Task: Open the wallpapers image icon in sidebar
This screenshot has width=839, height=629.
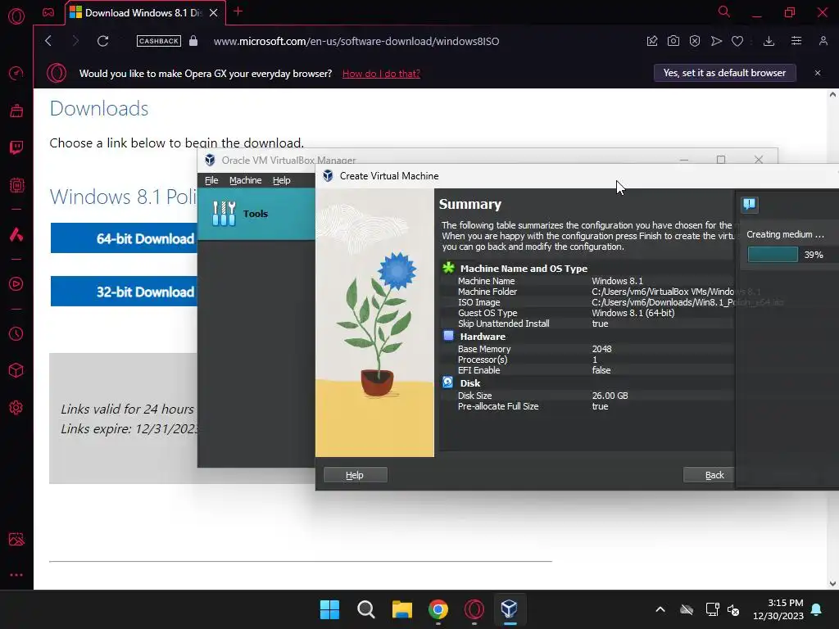Action: click(16, 539)
